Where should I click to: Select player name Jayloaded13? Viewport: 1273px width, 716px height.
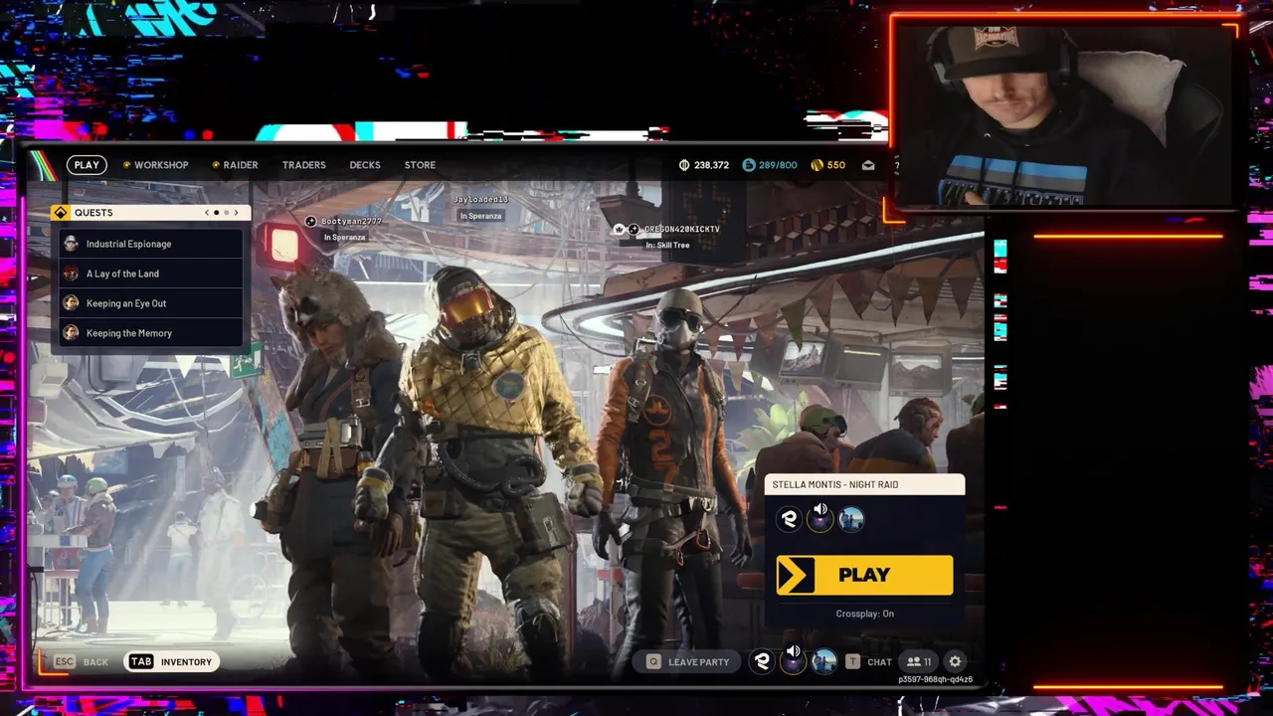[x=480, y=200]
